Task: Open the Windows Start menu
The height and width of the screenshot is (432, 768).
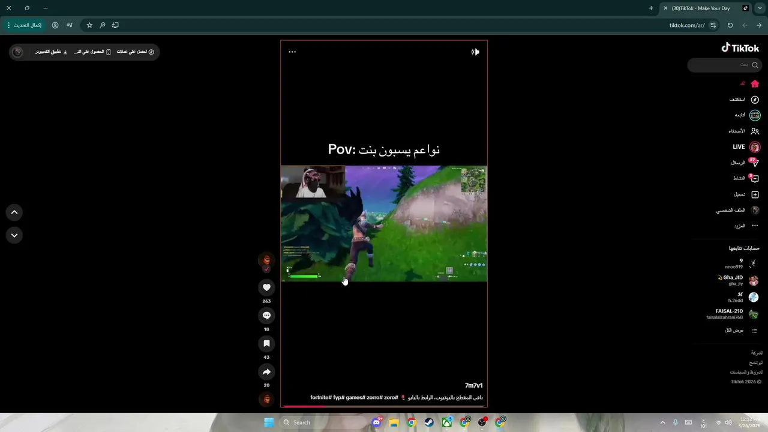Action: [x=269, y=422]
